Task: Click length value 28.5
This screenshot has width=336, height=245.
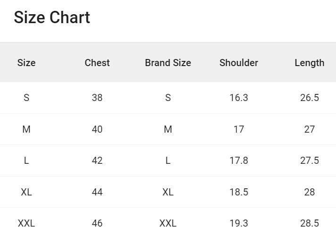Action: (310, 223)
